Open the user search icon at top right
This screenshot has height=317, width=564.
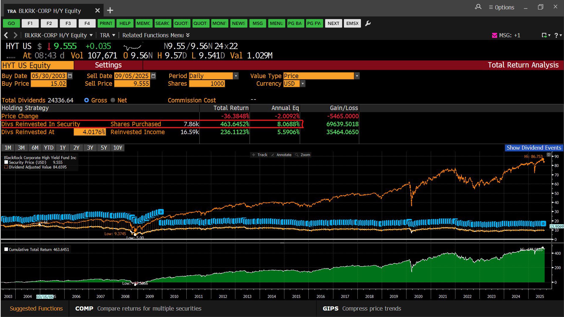coord(478,7)
